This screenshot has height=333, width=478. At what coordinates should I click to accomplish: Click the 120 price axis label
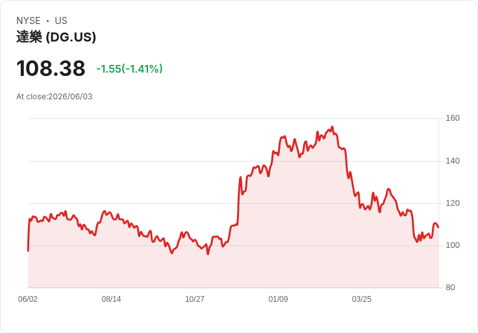tap(453, 203)
